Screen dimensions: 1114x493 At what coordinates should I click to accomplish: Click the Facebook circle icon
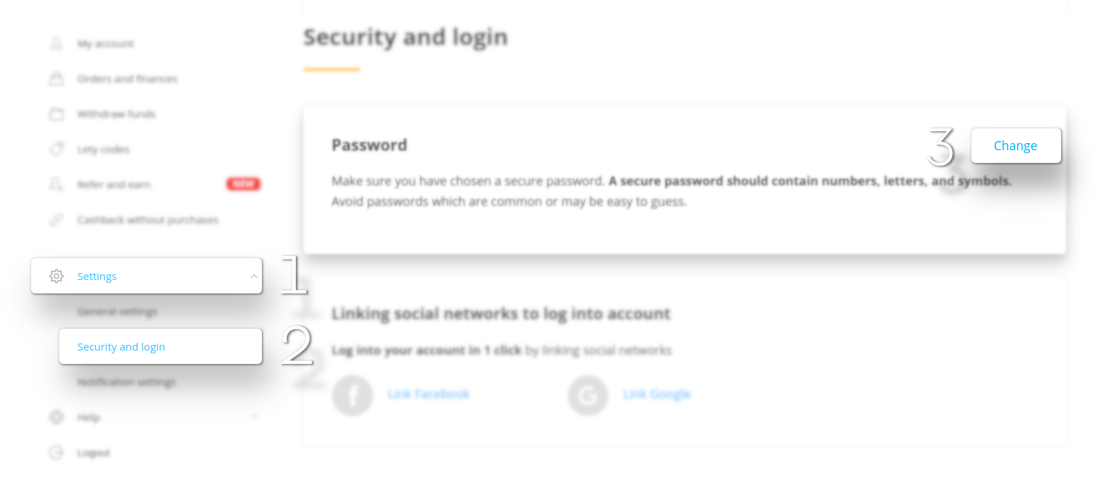coord(352,396)
